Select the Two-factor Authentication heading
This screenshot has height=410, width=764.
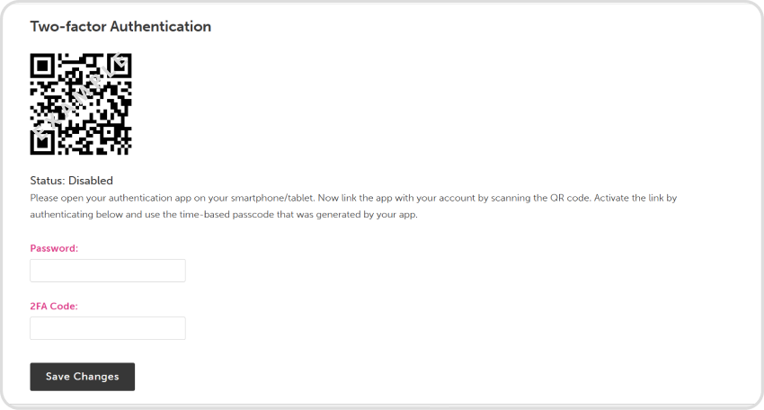(x=120, y=27)
